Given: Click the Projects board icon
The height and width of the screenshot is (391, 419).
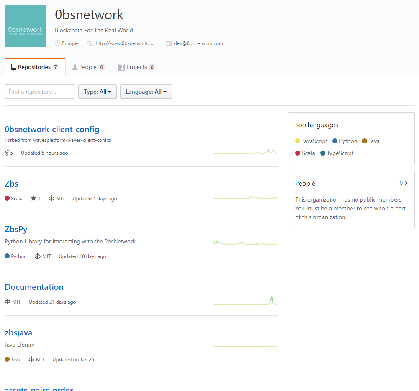Looking at the screenshot, I should coord(121,67).
